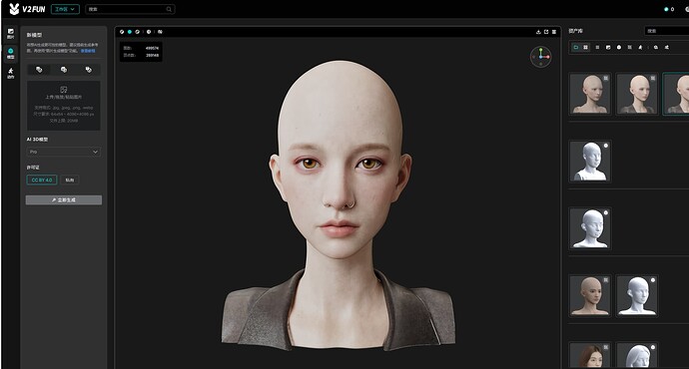Image resolution: width=689 pixels, height=369 pixels.
Task: Open the image section in left sidebar
Action: (x=11, y=34)
